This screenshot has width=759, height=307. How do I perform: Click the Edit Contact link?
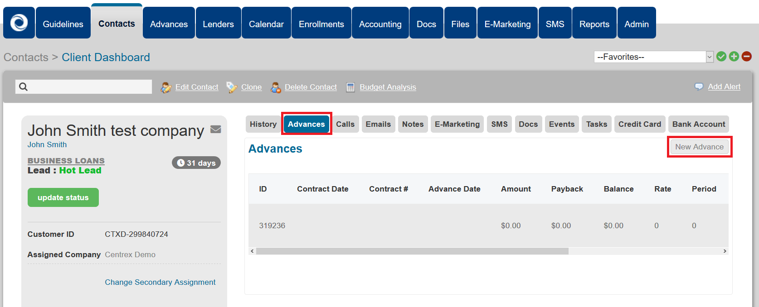tap(197, 87)
